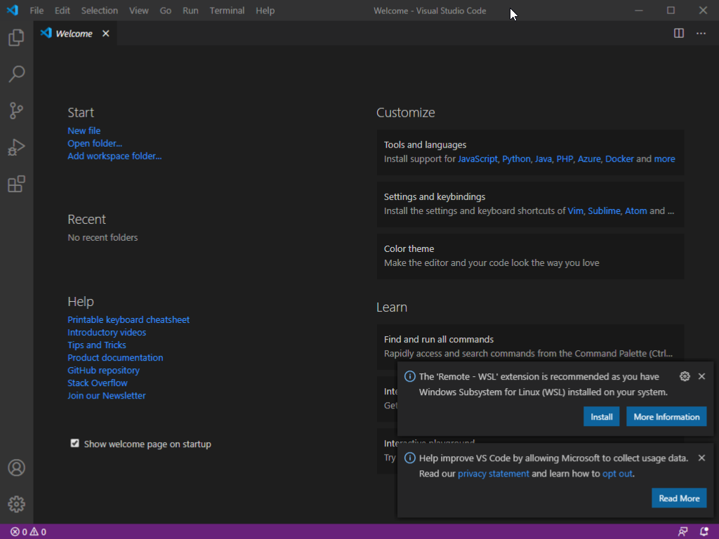Viewport: 719px width, 539px height.
Task: Open gear options on WSL notification
Action: tap(685, 376)
